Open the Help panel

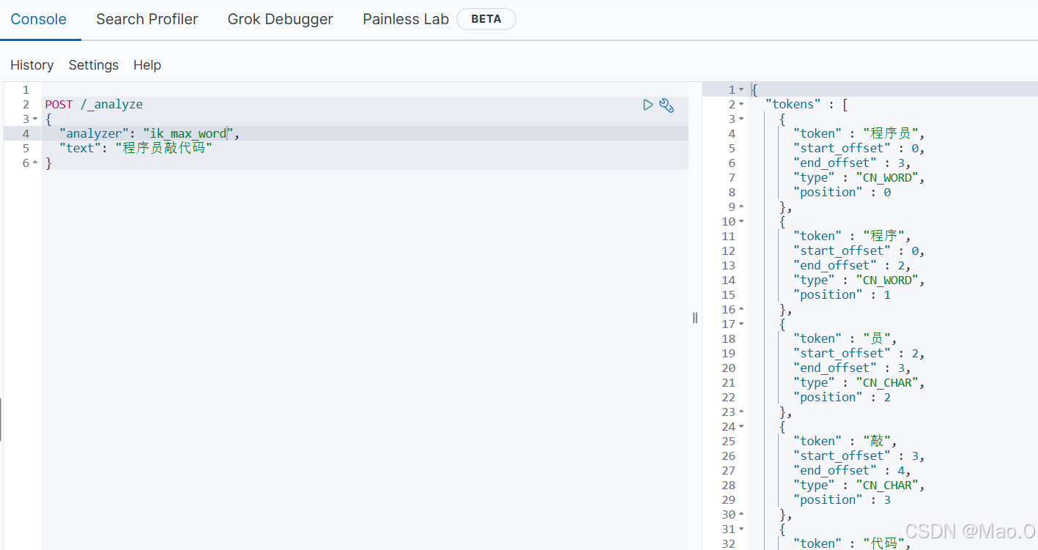pyautogui.click(x=147, y=65)
